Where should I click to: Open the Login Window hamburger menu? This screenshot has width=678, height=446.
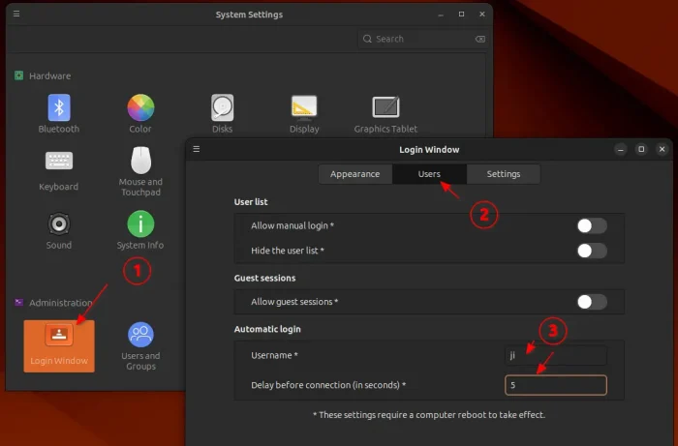coord(197,150)
